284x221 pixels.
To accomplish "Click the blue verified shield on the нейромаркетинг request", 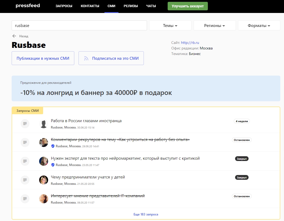I will [53, 165].
